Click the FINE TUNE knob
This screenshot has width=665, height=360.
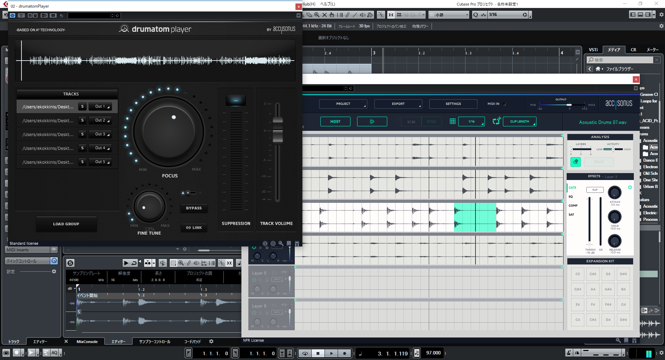[150, 207]
